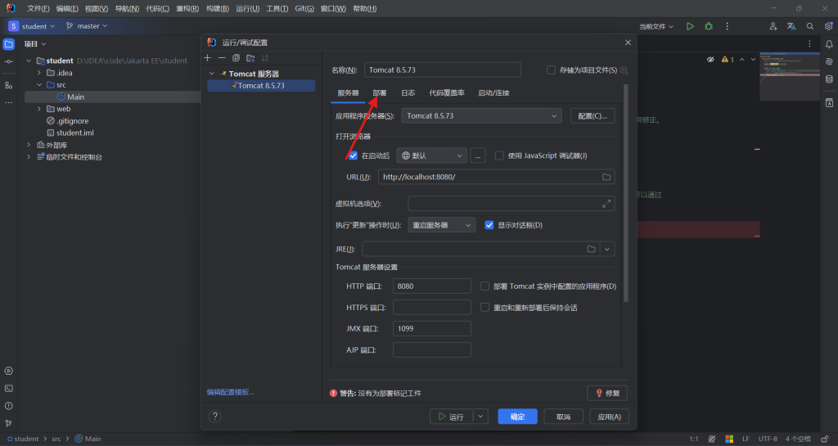
Task: Confirm with the blue 确定 button
Action: [x=517, y=417]
